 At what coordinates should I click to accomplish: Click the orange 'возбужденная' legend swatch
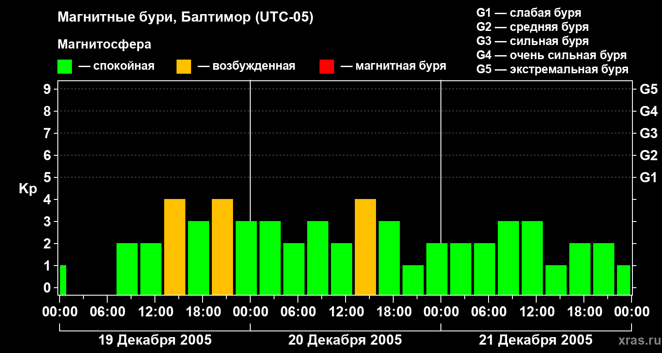184,67
